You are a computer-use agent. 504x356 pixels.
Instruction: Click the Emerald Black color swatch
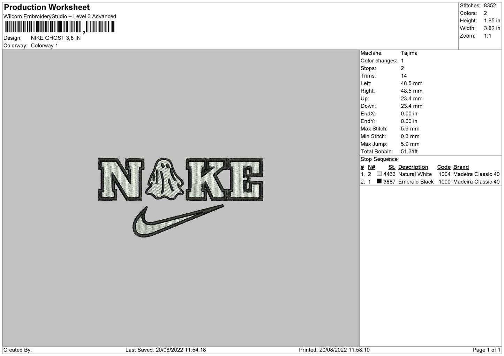(x=379, y=181)
